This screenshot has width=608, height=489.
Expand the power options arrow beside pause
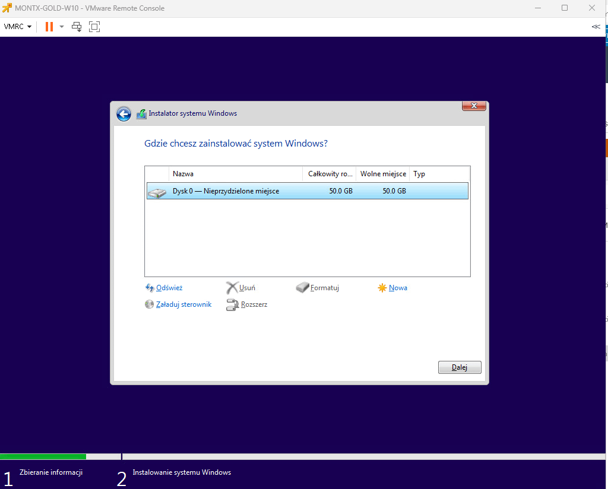[62, 27]
